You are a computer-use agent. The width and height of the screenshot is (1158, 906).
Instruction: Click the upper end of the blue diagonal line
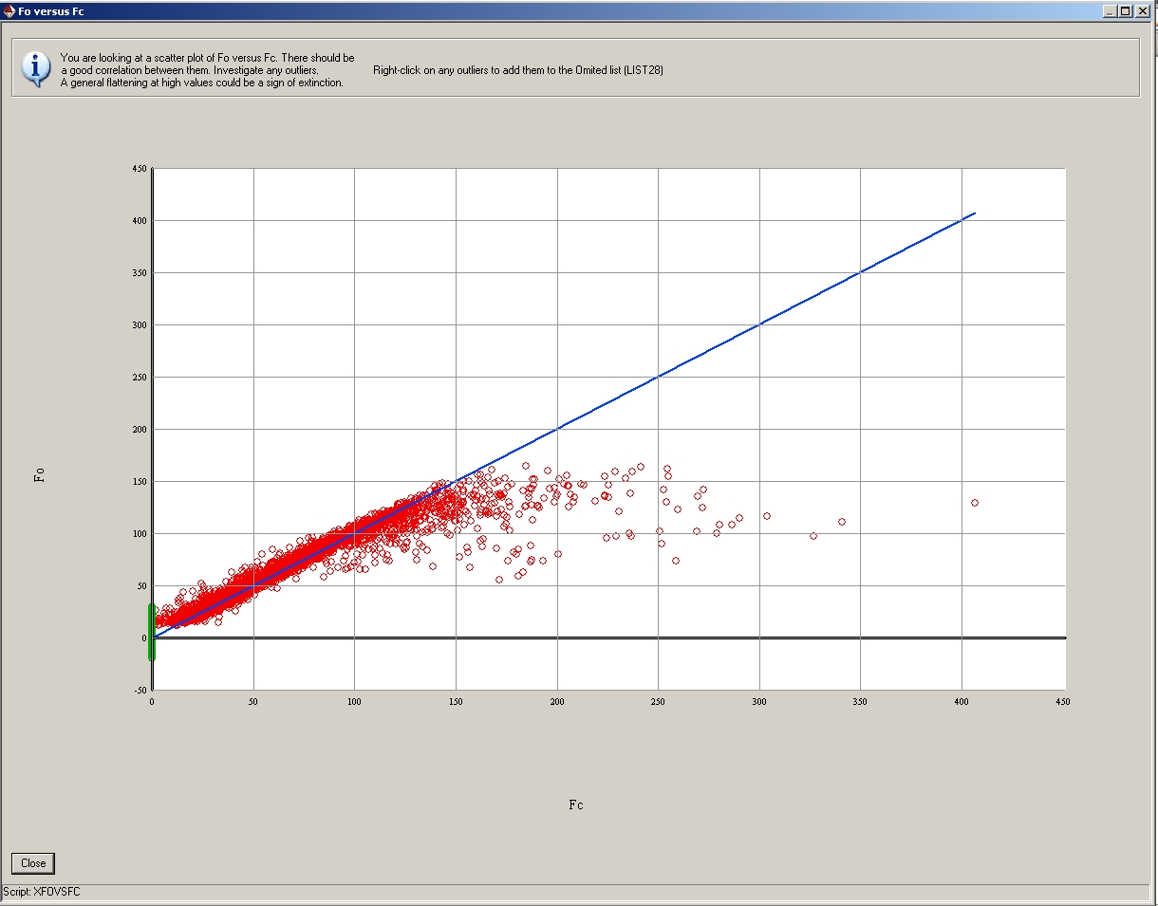coord(972,214)
